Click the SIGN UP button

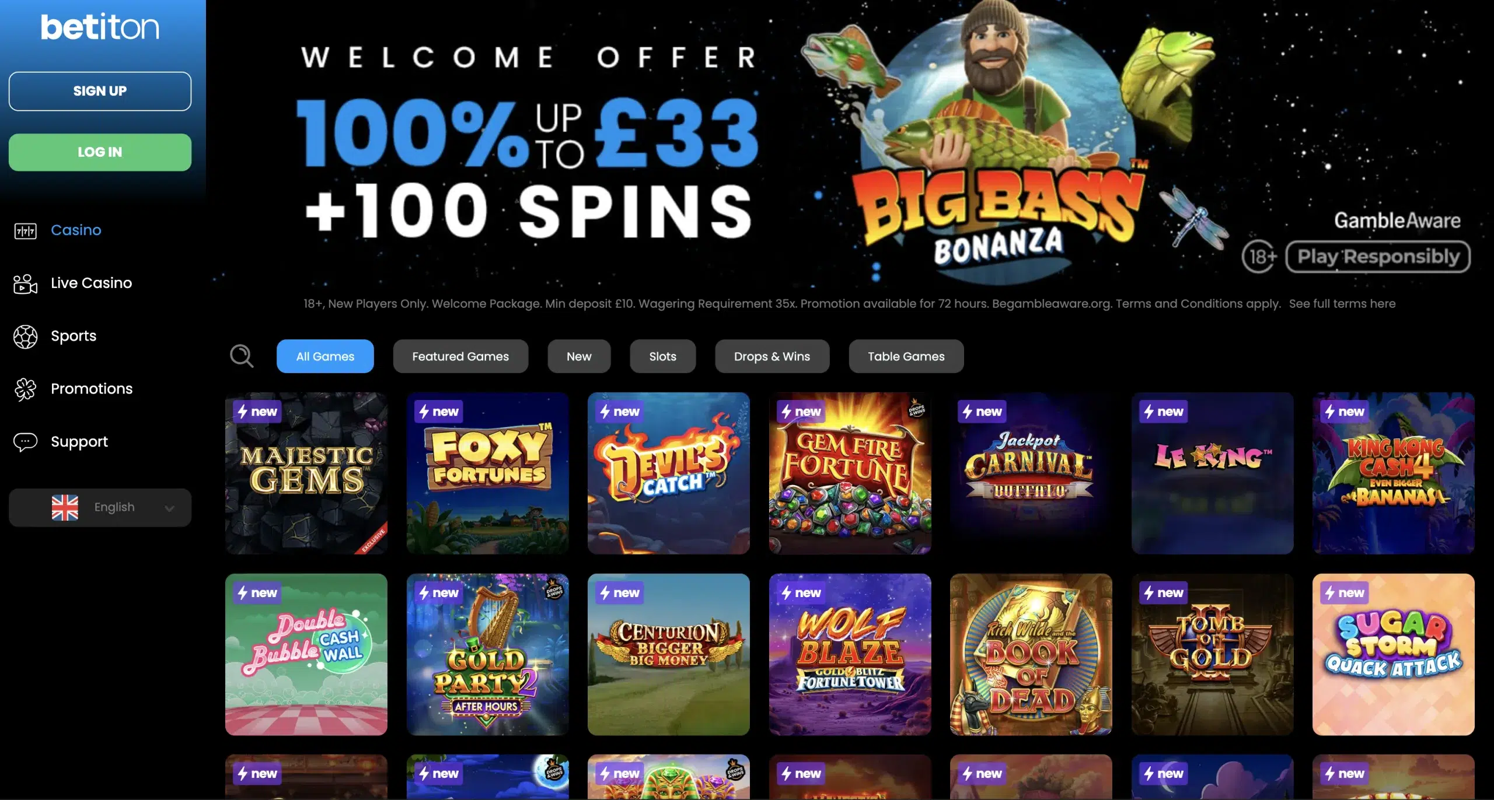[x=100, y=91]
